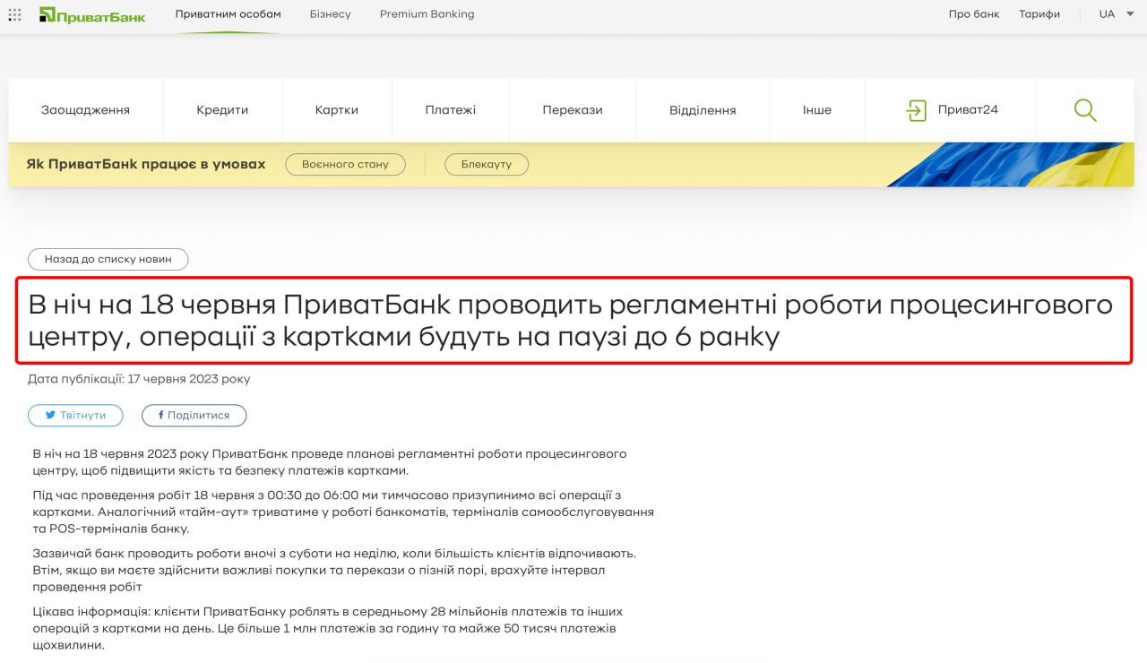
Task: Open the Кредити menu
Action: [222, 110]
